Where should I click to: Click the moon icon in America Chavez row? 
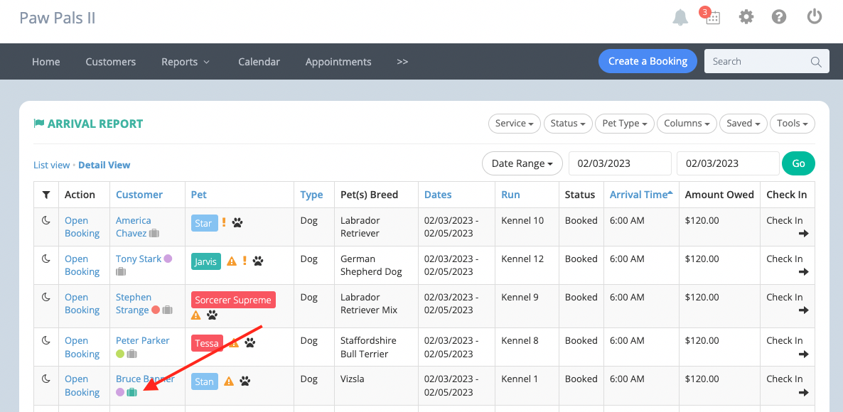46,220
